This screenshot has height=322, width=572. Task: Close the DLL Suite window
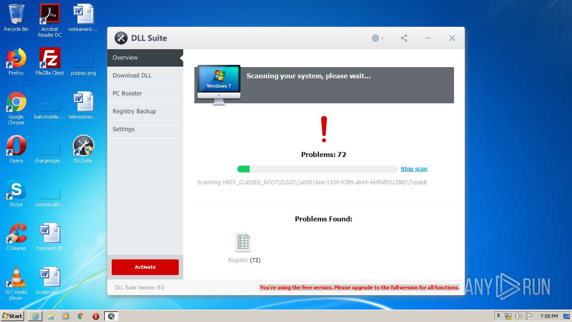(452, 38)
